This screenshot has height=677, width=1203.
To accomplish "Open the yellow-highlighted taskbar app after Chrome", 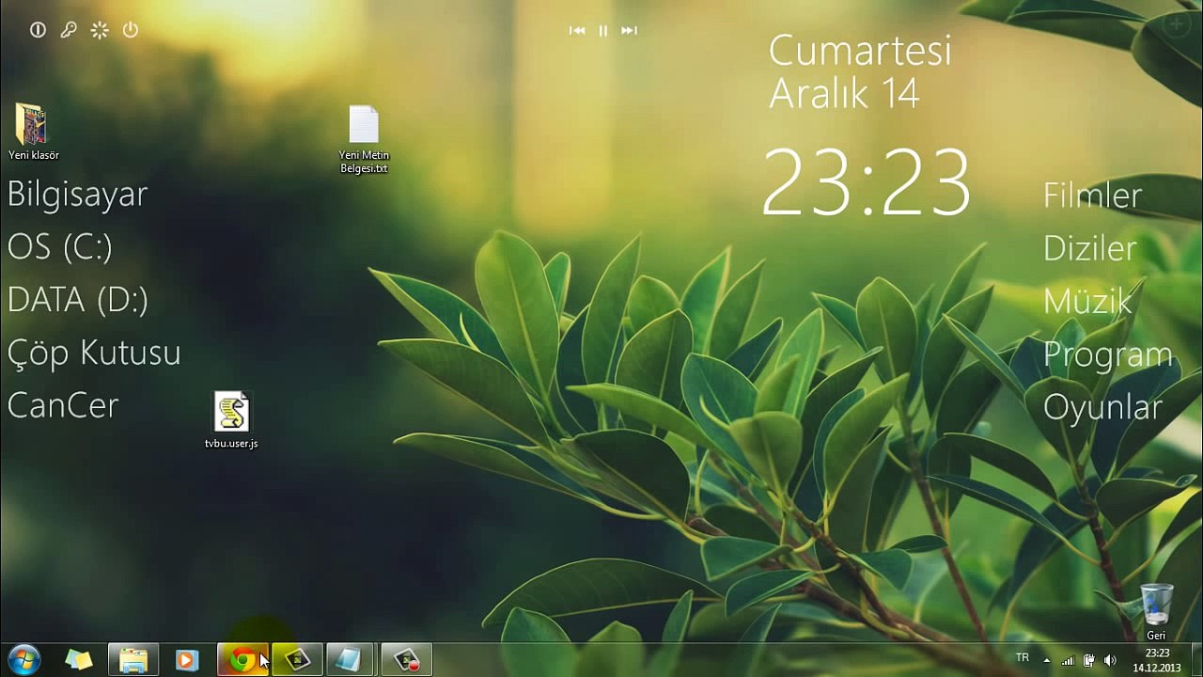I will 297,660.
